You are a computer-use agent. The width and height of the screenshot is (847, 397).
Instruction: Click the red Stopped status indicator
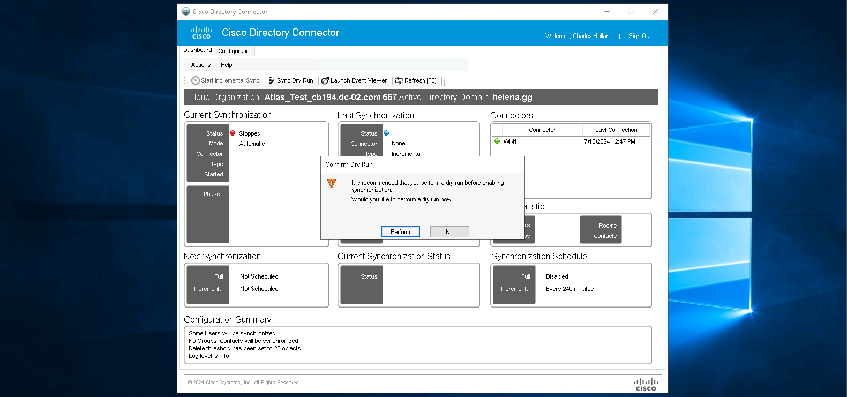tap(233, 133)
